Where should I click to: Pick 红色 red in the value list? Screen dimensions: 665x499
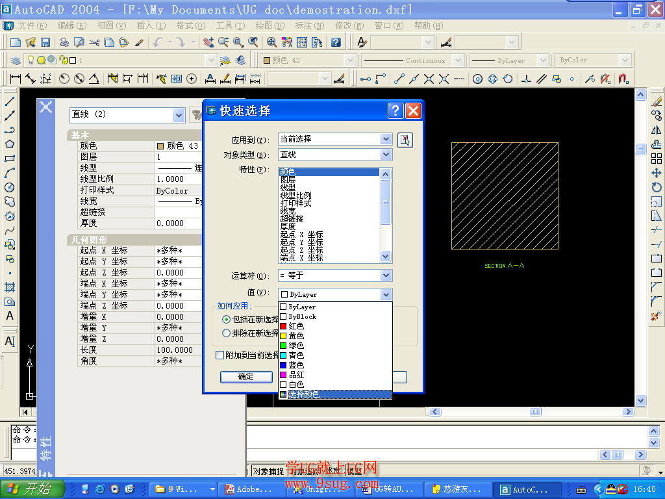(x=335, y=326)
